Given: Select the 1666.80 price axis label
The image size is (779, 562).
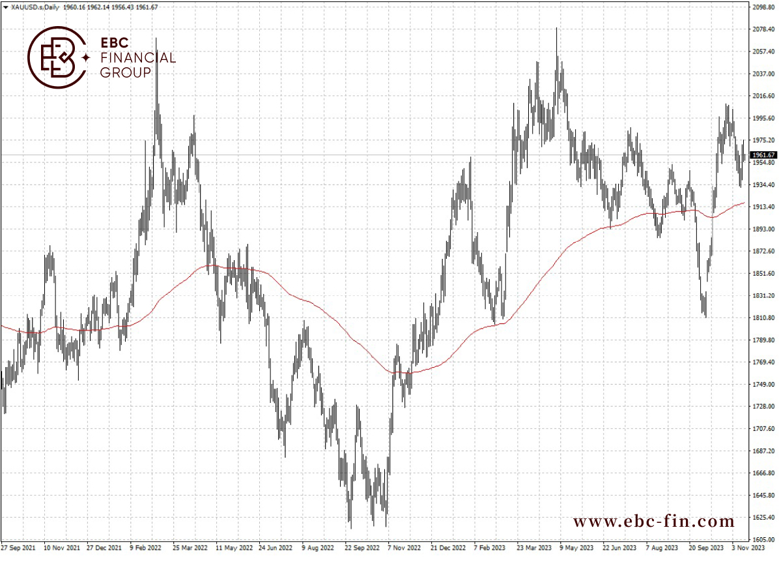Looking at the screenshot, I should (x=763, y=473).
